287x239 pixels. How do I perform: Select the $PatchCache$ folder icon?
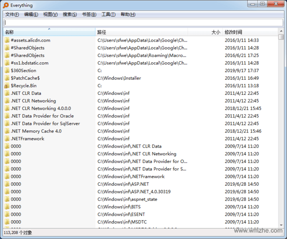pyautogui.click(x=7, y=78)
